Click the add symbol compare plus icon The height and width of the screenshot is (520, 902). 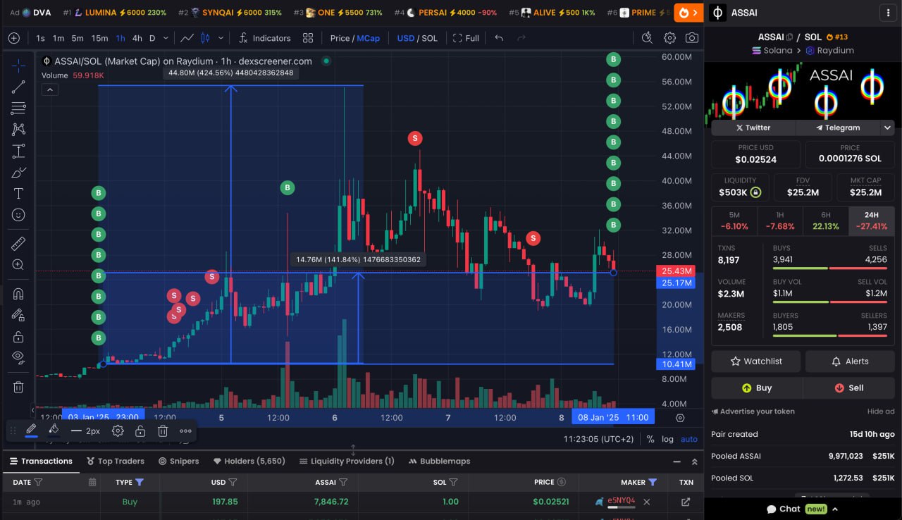point(13,38)
